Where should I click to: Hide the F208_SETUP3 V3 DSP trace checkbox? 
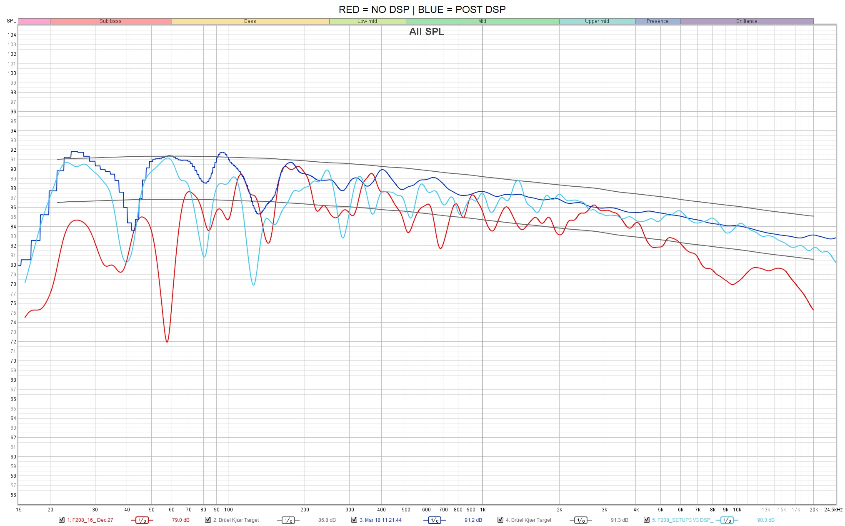click(647, 520)
